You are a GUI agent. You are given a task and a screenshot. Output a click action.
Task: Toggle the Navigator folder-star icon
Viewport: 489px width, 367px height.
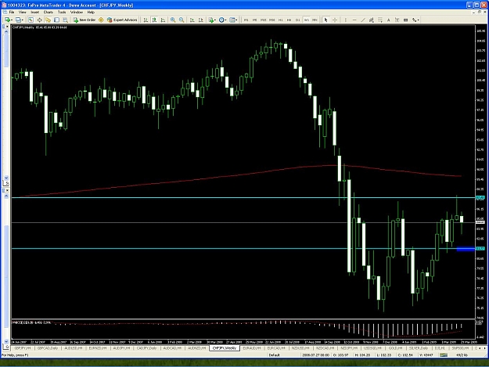coord(48,20)
